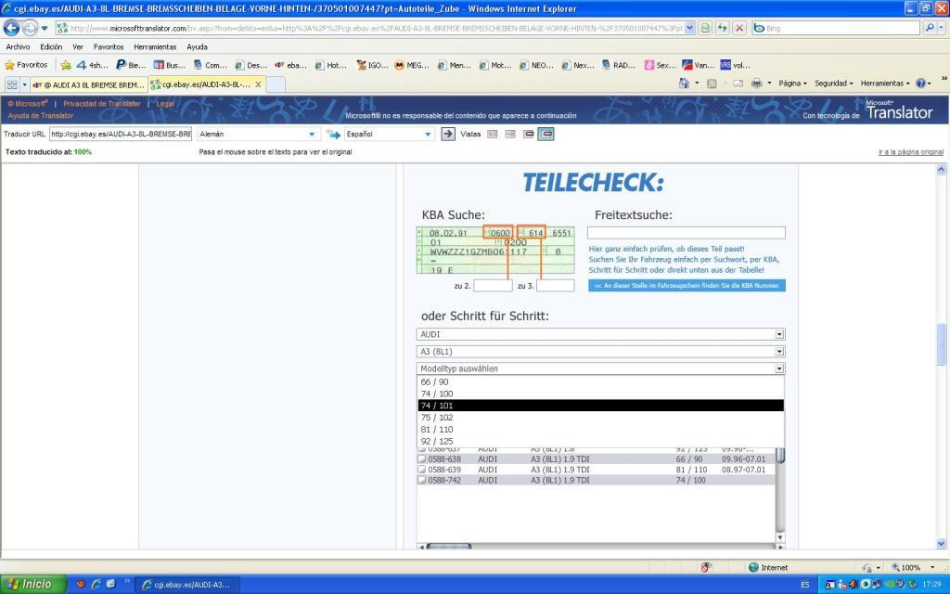Click the browser Forward arrow
The height and width of the screenshot is (594, 950).
coord(30,28)
